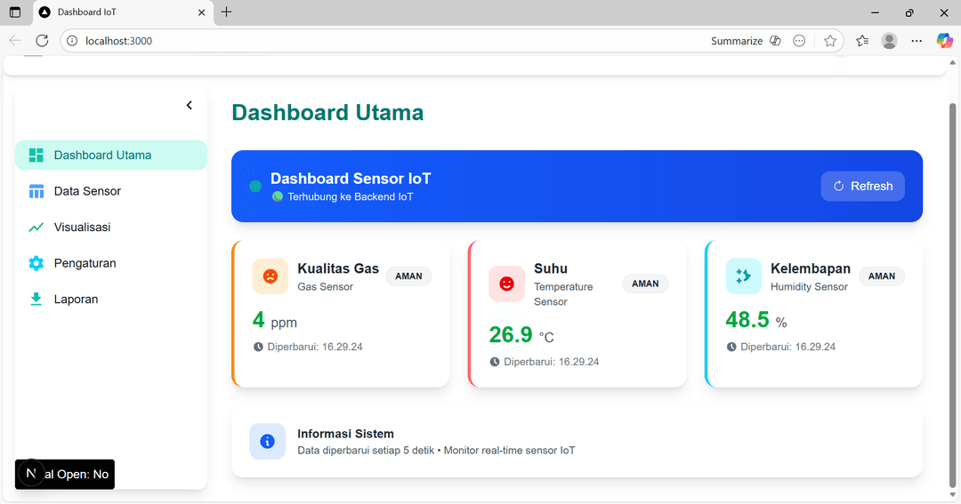Click the Data Sensor table icon
Screen dimensions: 961x504
tap(36, 191)
